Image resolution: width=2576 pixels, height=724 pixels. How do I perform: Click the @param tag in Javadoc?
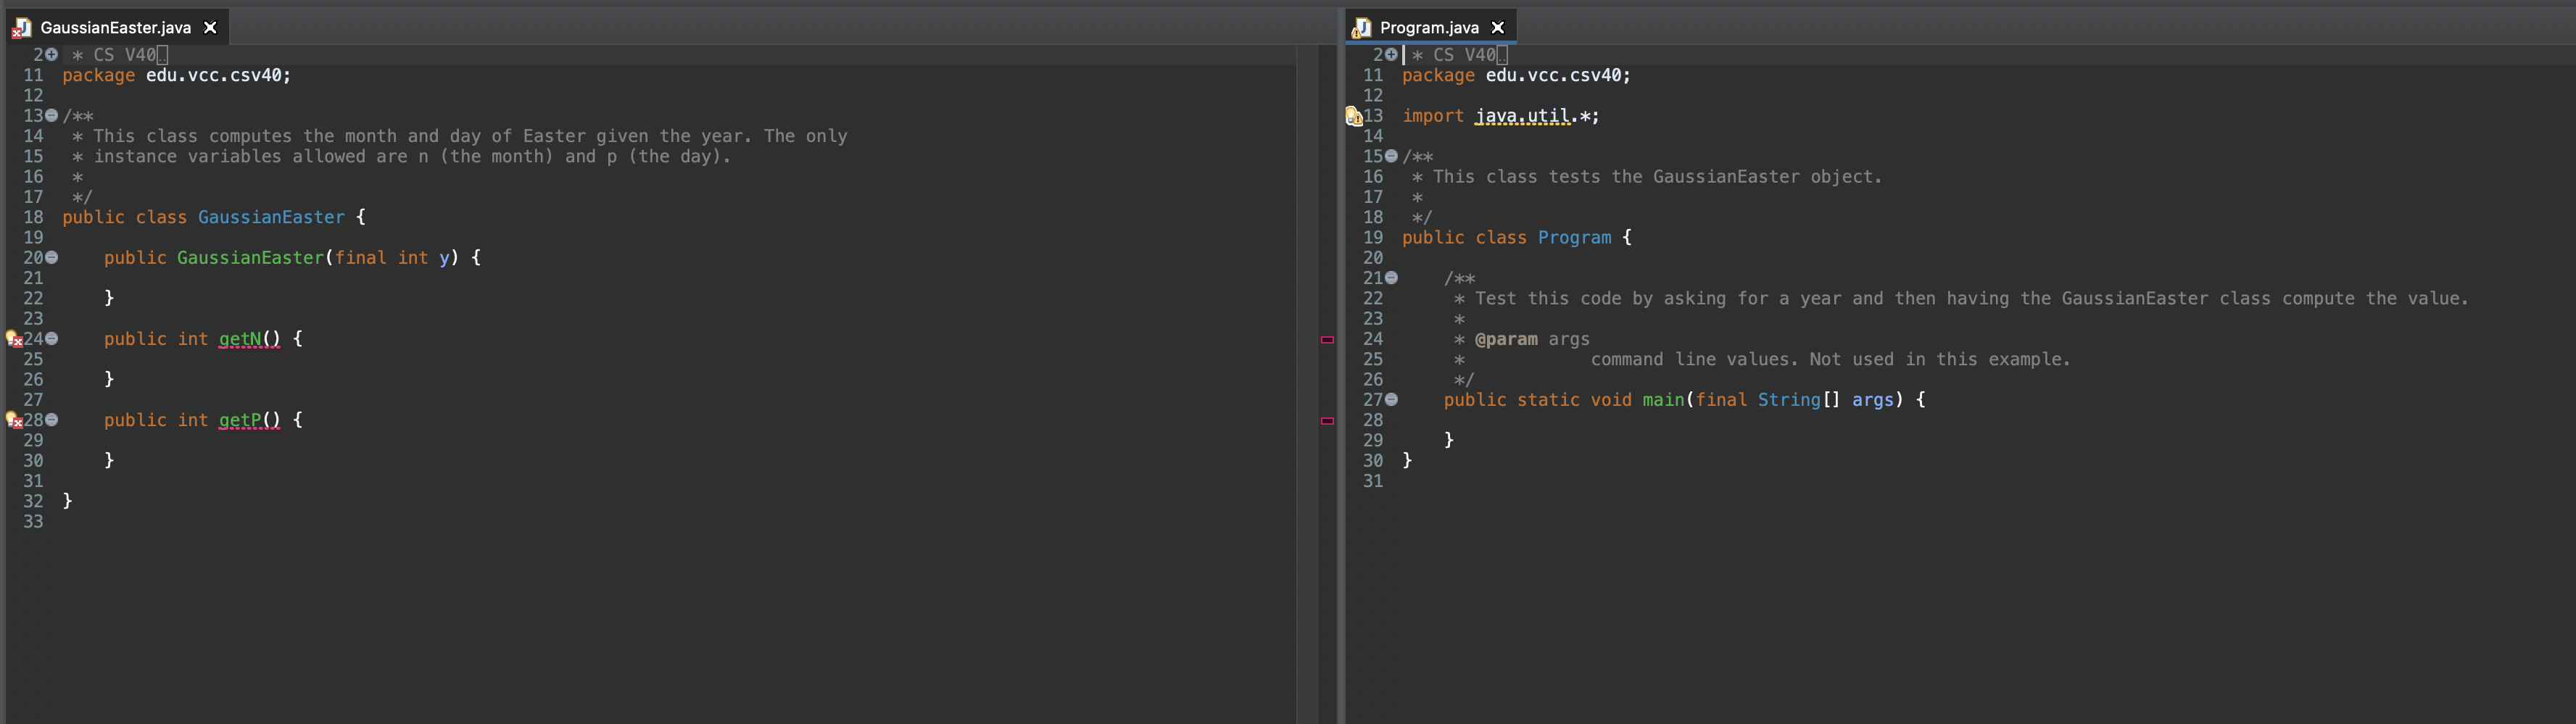pyautogui.click(x=1506, y=339)
